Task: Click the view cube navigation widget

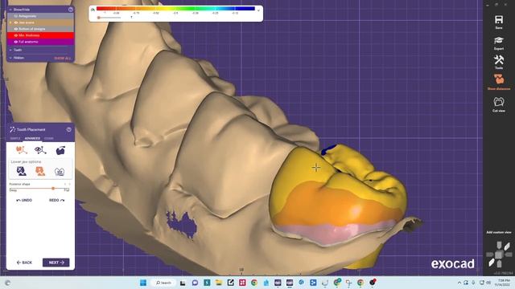Action: coord(499,254)
